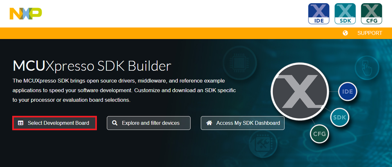392x167 pixels.
Task: Click the teal SDK circle in diagram
Action: point(339,117)
